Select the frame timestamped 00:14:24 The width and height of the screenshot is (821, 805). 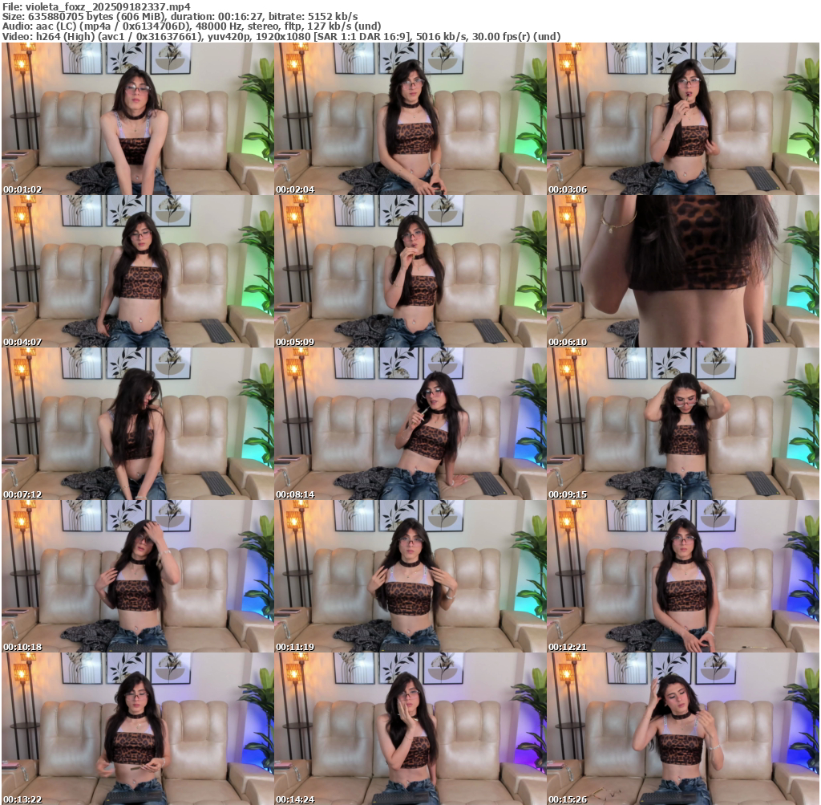coord(410,728)
